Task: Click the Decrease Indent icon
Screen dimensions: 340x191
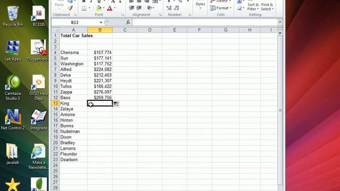Action: [x=132, y=8]
